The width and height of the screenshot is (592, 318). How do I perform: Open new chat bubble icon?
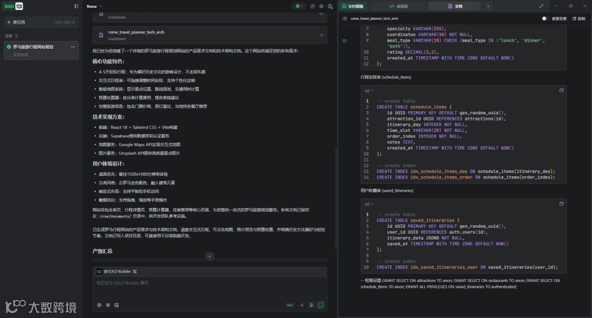click(x=312, y=7)
